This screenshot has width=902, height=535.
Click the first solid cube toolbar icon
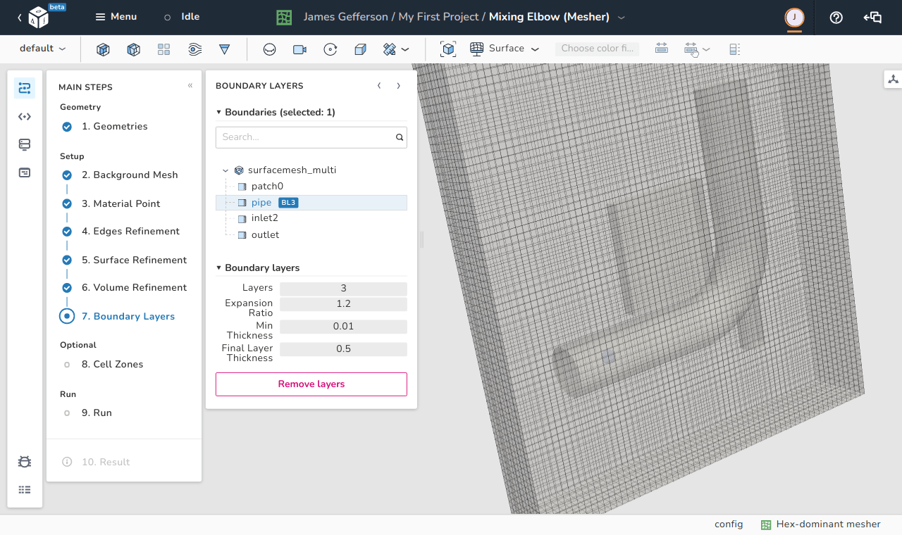[x=103, y=49]
